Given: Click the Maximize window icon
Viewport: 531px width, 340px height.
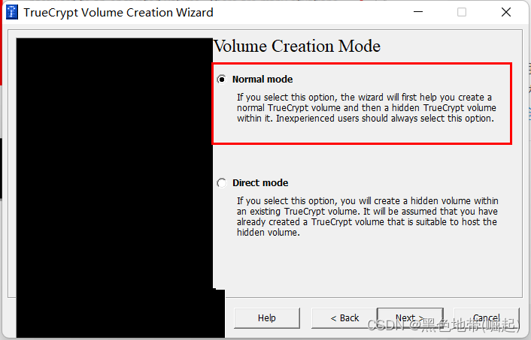Looking at the screenshot, I should click(x=462, y=12).
